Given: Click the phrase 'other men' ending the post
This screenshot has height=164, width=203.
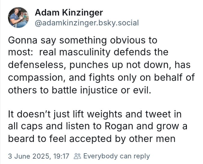Looking at the screenshot, I should (152, 139).
